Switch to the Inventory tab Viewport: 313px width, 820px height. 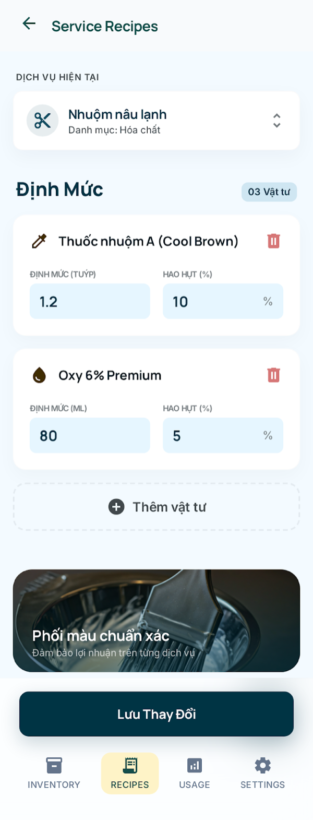[54, 773]
